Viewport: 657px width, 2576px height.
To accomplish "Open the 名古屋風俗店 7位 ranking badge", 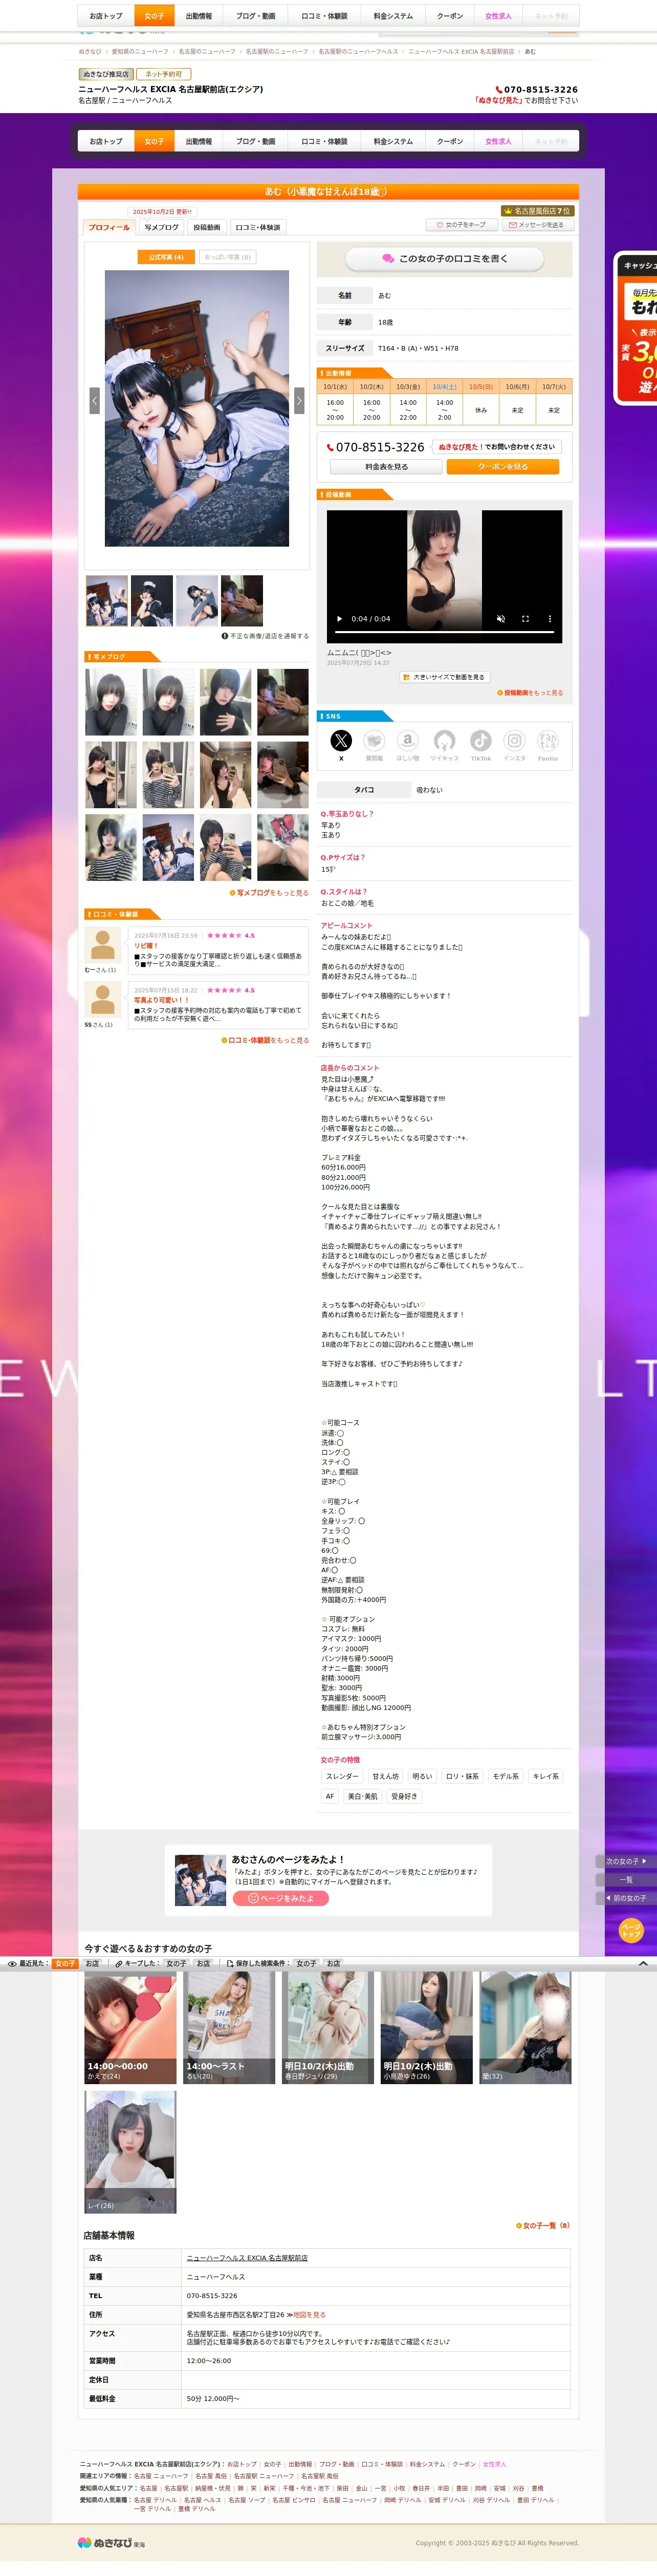I will 537,211.
